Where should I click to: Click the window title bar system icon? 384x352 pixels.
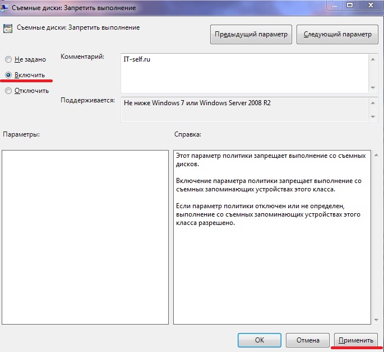(x=4, y=8)
